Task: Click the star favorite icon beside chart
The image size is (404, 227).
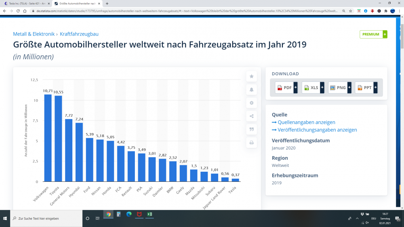Action: pyautogui.click(x=251, y=76)
